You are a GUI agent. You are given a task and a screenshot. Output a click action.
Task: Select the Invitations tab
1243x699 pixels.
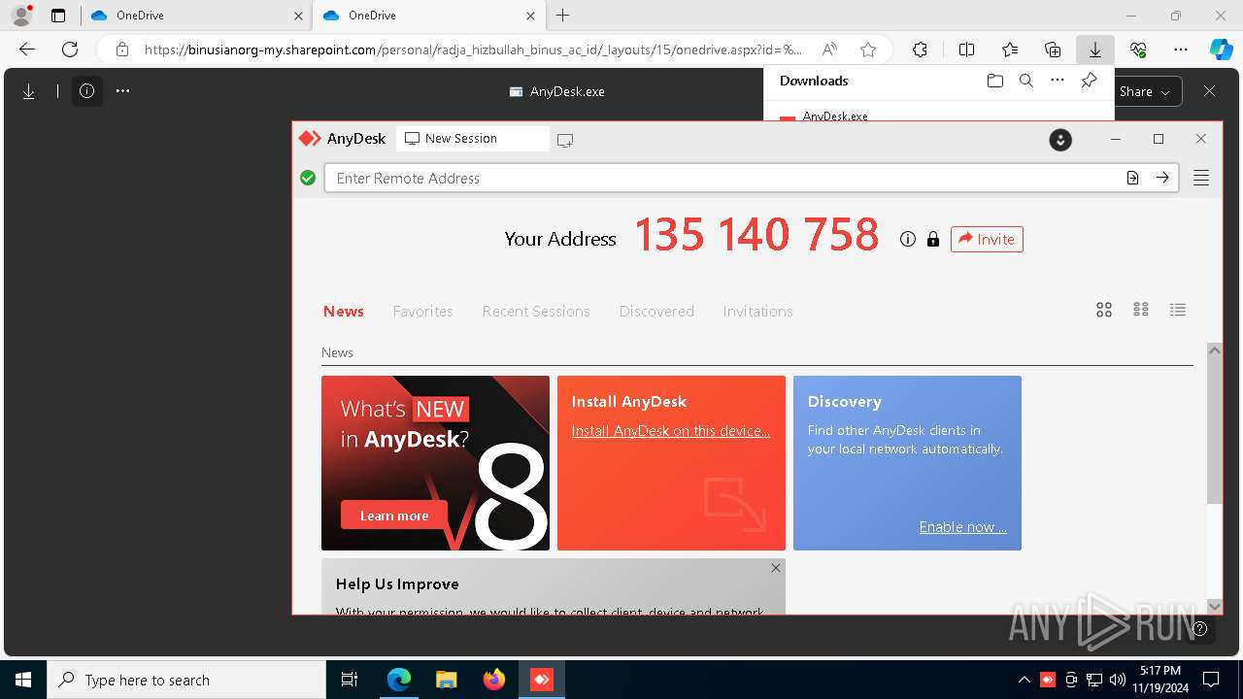click(757, 312)
